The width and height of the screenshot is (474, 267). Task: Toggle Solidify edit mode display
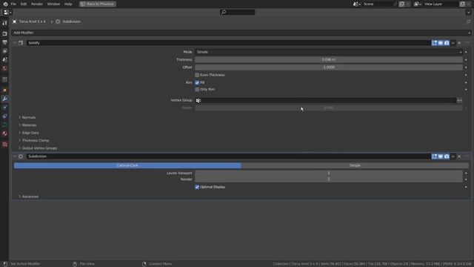[435, 43]
